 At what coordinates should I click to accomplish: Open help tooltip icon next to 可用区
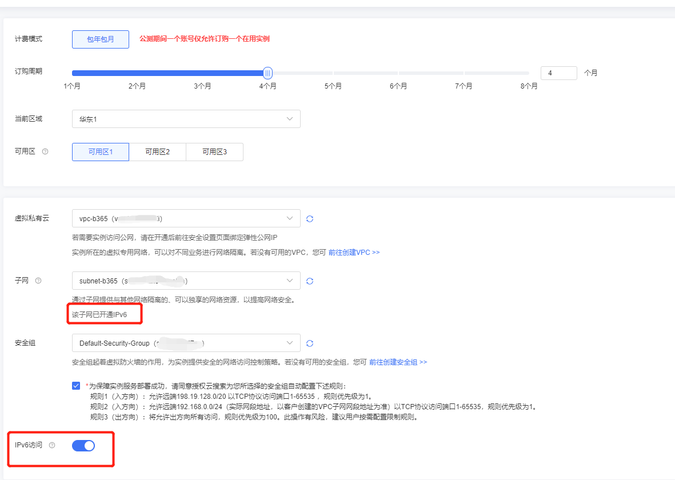(45, 151)
